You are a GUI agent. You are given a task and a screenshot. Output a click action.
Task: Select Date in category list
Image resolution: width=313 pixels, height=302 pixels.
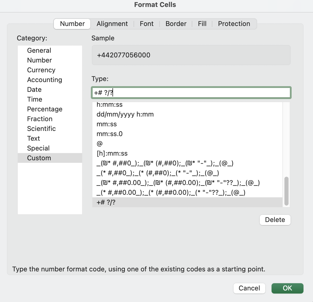point(34,90)
